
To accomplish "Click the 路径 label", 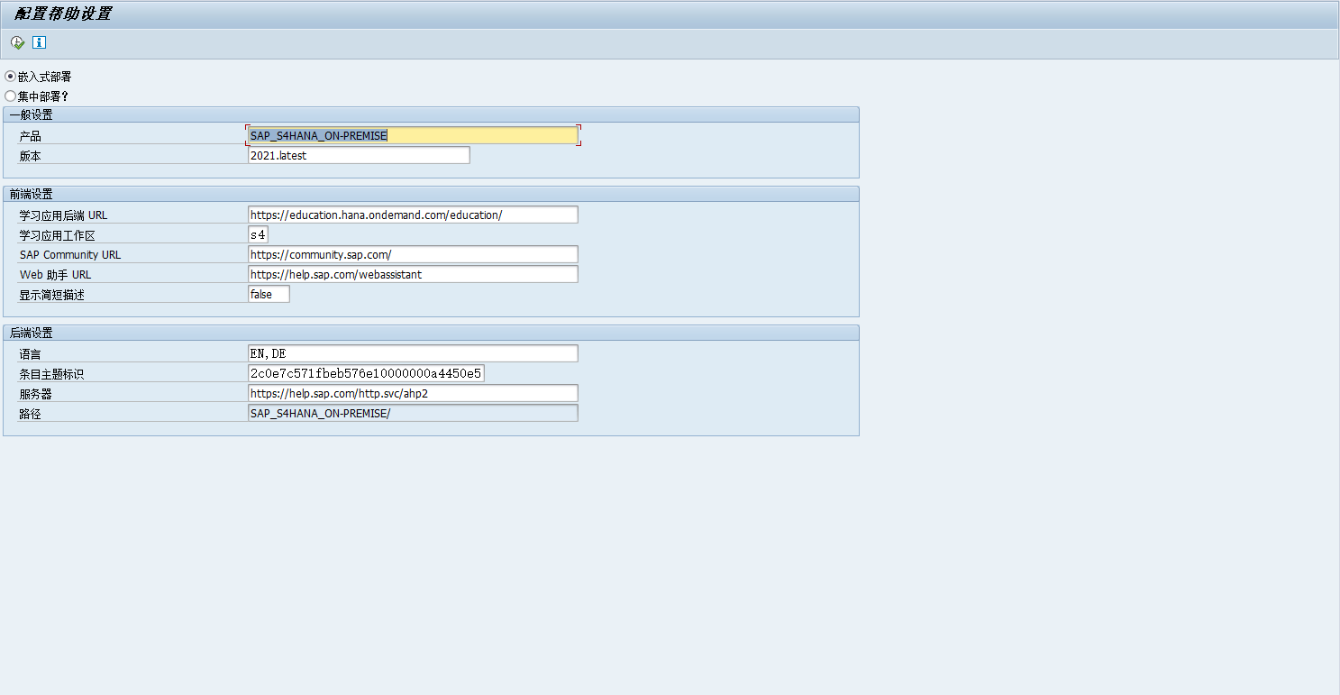I will 31,414.
